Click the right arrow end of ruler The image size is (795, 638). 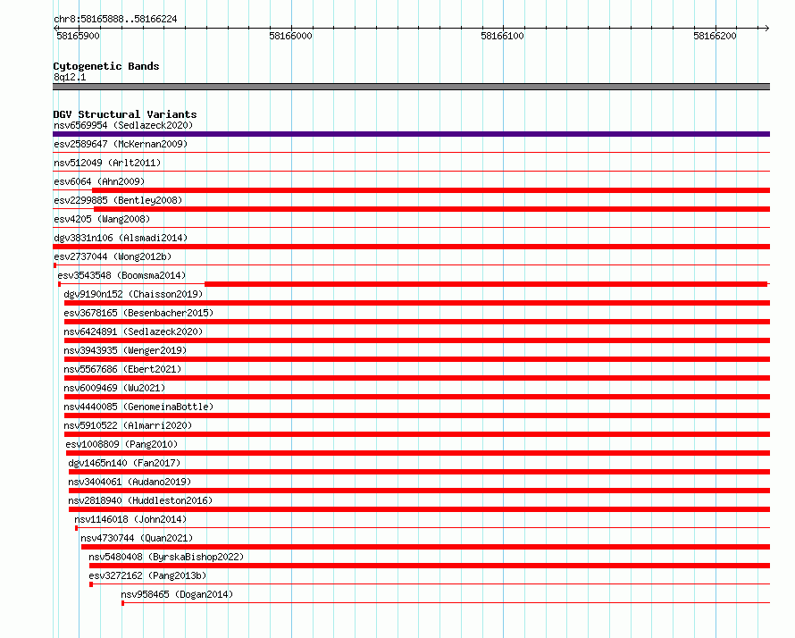[x=766, y=28]
